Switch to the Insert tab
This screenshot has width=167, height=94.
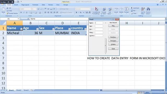pyautogui.click(x=16, y=5)
